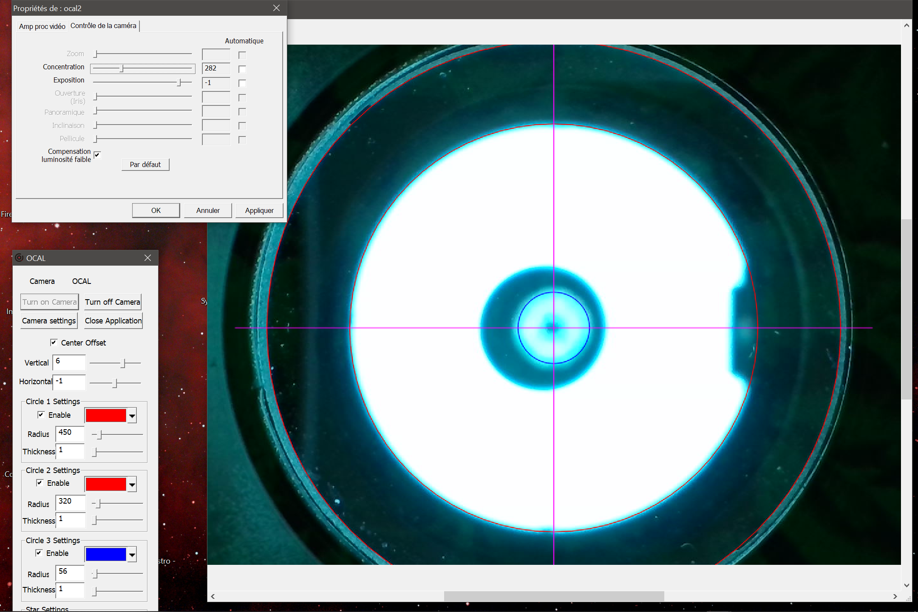918x612 pixels.
Task: Click the Circle 3 Radius input field
Action: pos(70,572)
